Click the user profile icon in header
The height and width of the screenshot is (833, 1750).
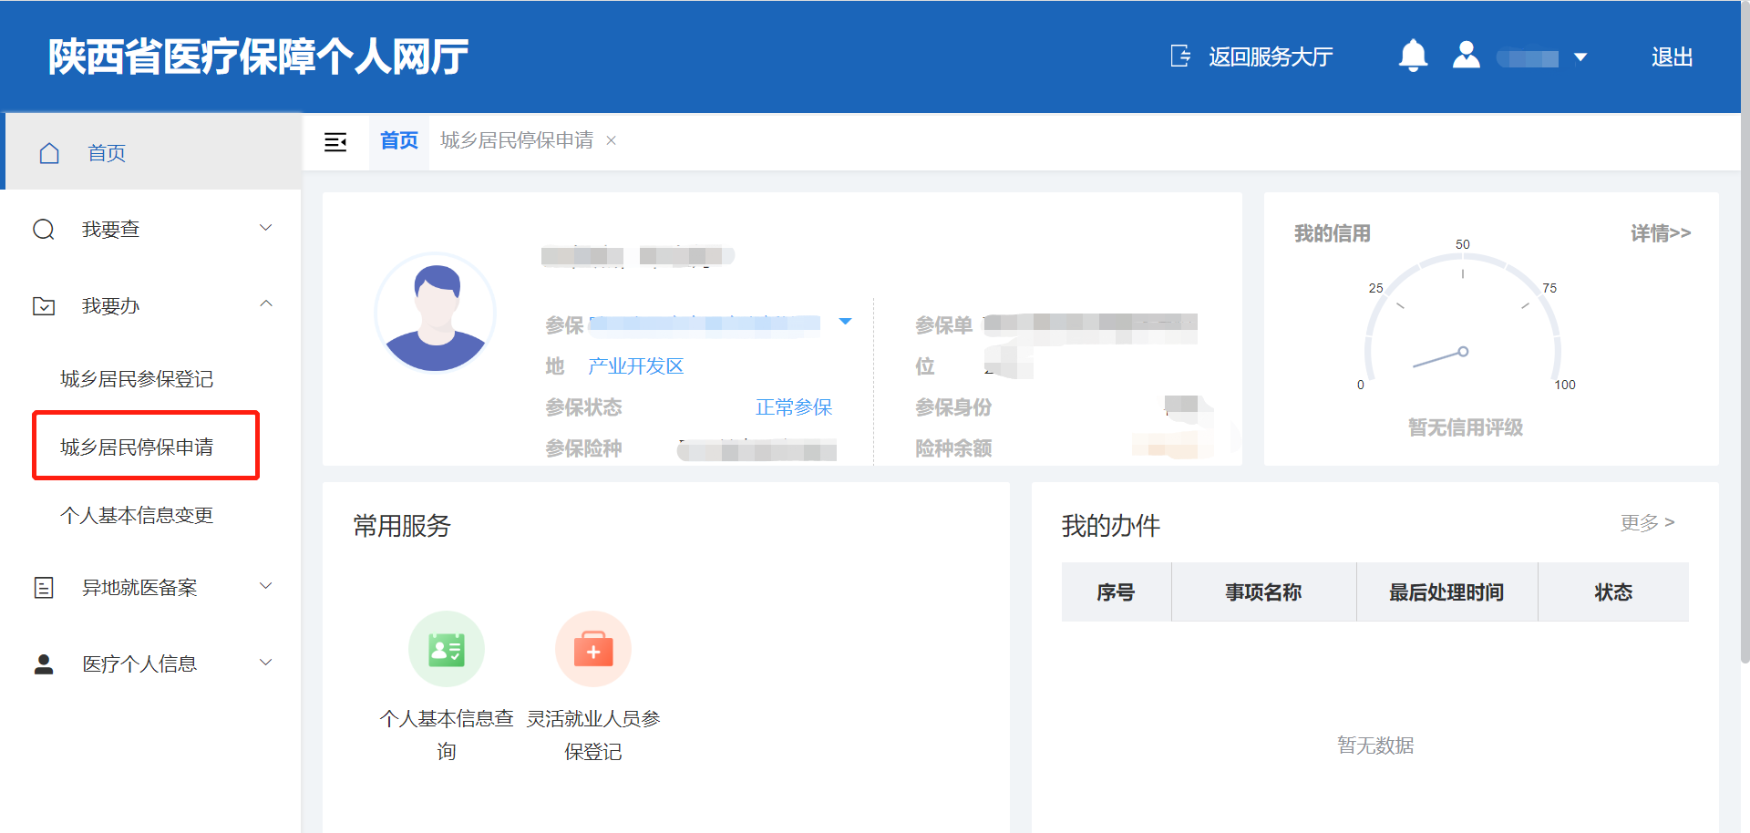click(x=1466, y=57)
